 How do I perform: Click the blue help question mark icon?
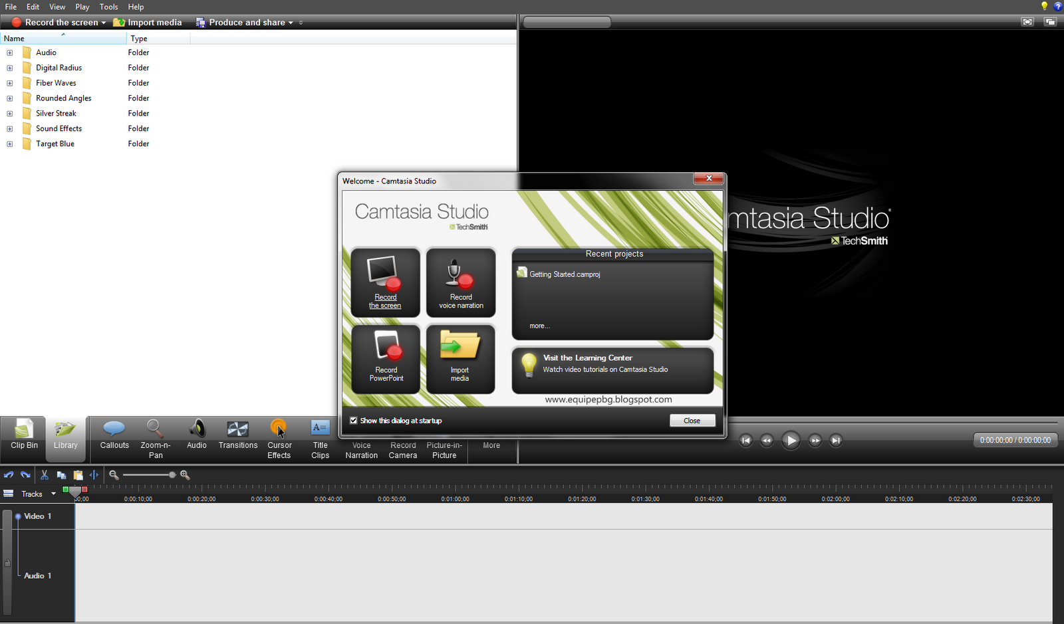pos(1058,6)
